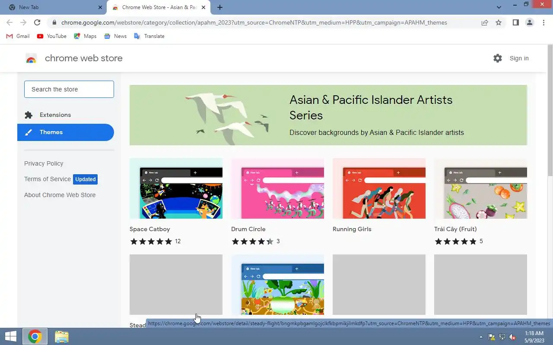Click the volume muted tray icon
Viewport: 553px width, 345px height.
click(512, 337)
